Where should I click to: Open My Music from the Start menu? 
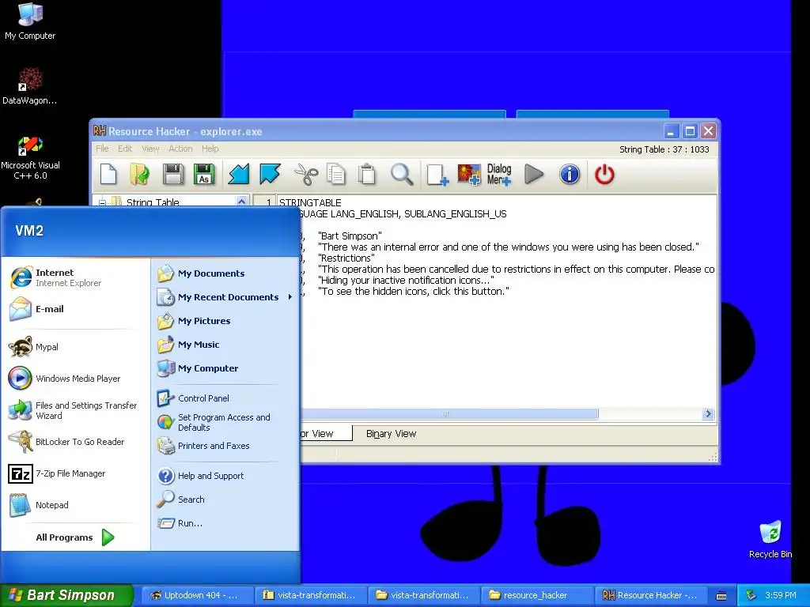pyautogui.click(x=225, y=345)
